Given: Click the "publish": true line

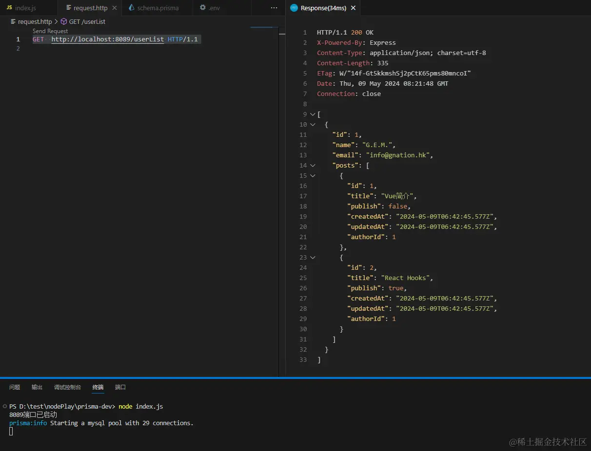Looking at the screenshot, I should coord(377,288).
